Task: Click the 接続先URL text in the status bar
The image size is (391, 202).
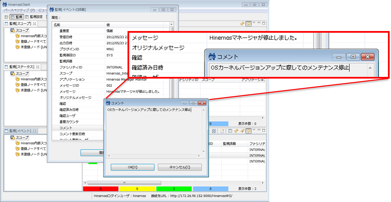Action: (191, 196)
